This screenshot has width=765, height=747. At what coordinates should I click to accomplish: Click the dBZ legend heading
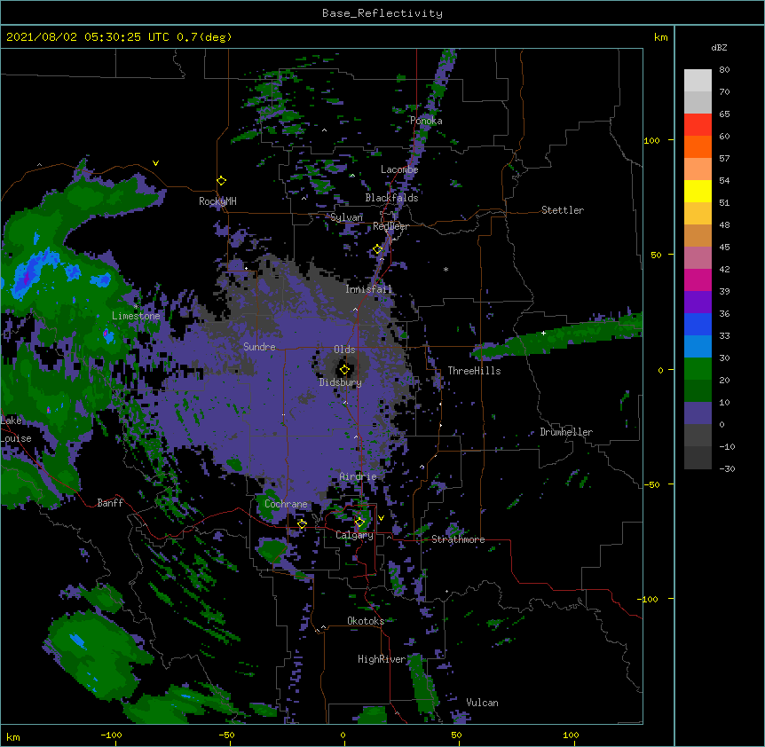click(719, 47)
